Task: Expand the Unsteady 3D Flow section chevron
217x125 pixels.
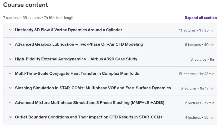Action: click(10, 30)
